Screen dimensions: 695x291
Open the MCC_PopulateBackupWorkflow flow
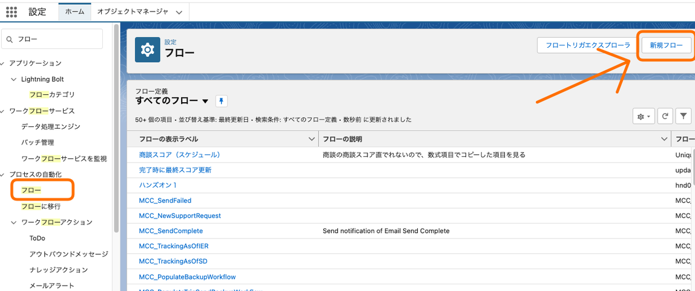pyautogui.click(x=187, y=277)
